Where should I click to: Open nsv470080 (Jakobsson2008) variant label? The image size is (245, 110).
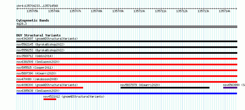point(37,79)
